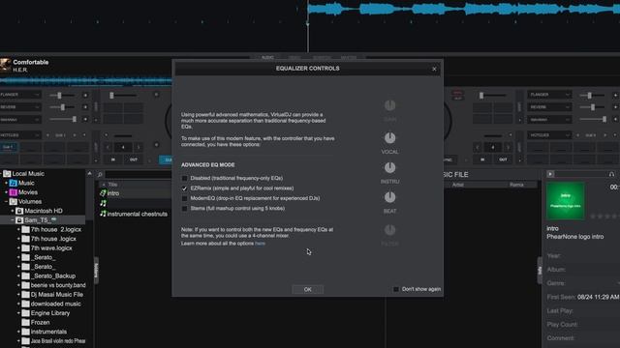Click the green intro cover thumbnail
The width and height of the screenshot is (620, 348).
pyautogui.click(x=566, y=201)
